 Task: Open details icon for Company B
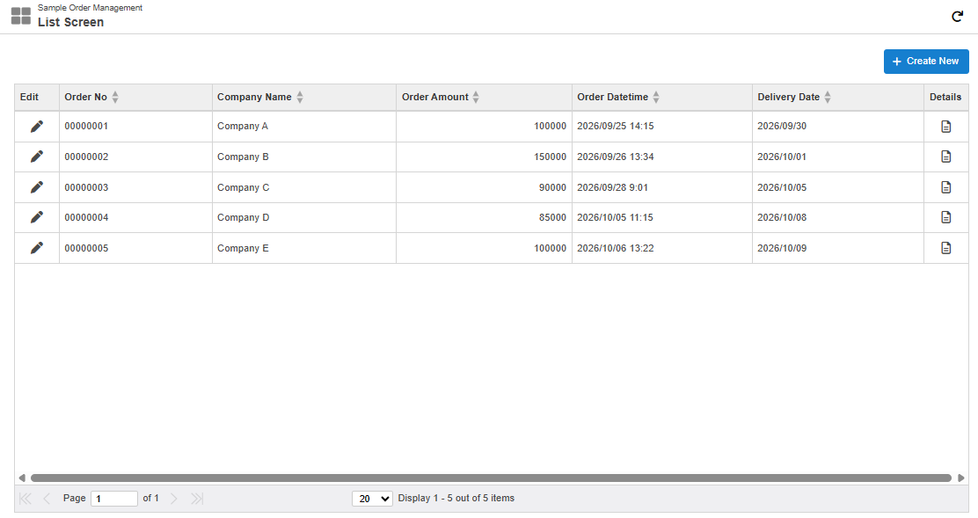(x=945, y=157)
